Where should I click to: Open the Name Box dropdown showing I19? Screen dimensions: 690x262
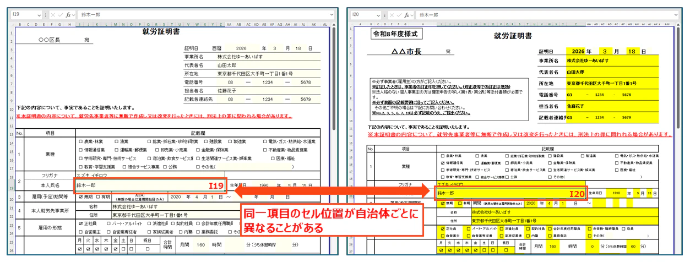(38, 15)
